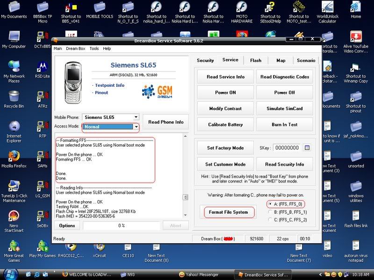Switch to the Scenario tab
The image size is (374, 280).
306,61
